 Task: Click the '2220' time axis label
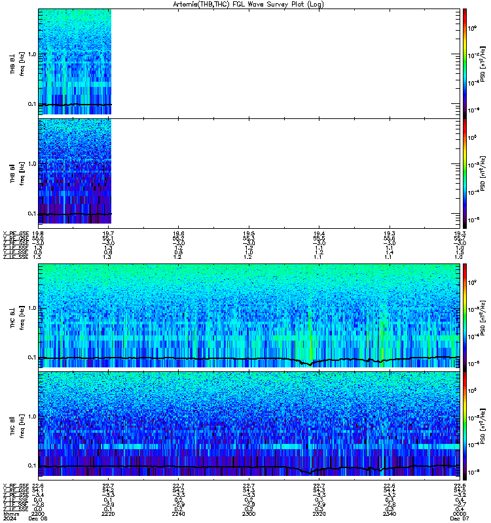108,514
